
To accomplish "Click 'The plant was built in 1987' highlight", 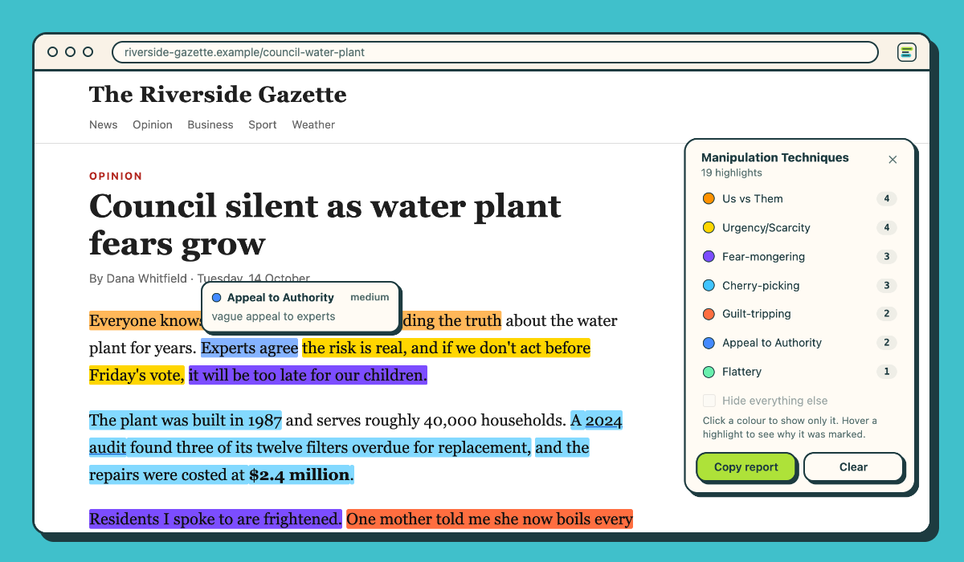I will [x=186, y=421].
